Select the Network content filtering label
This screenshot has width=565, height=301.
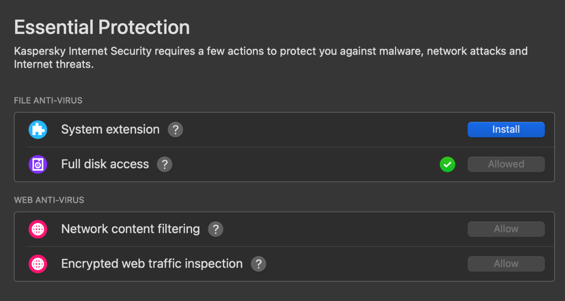(x=130, y=229)
